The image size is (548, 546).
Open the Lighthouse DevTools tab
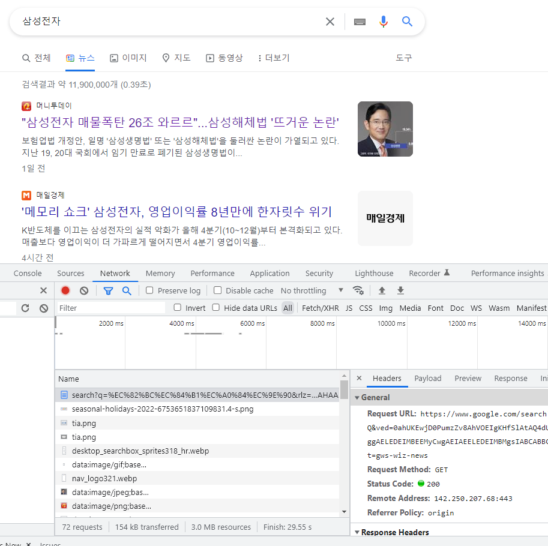click(x=374, y=273)
